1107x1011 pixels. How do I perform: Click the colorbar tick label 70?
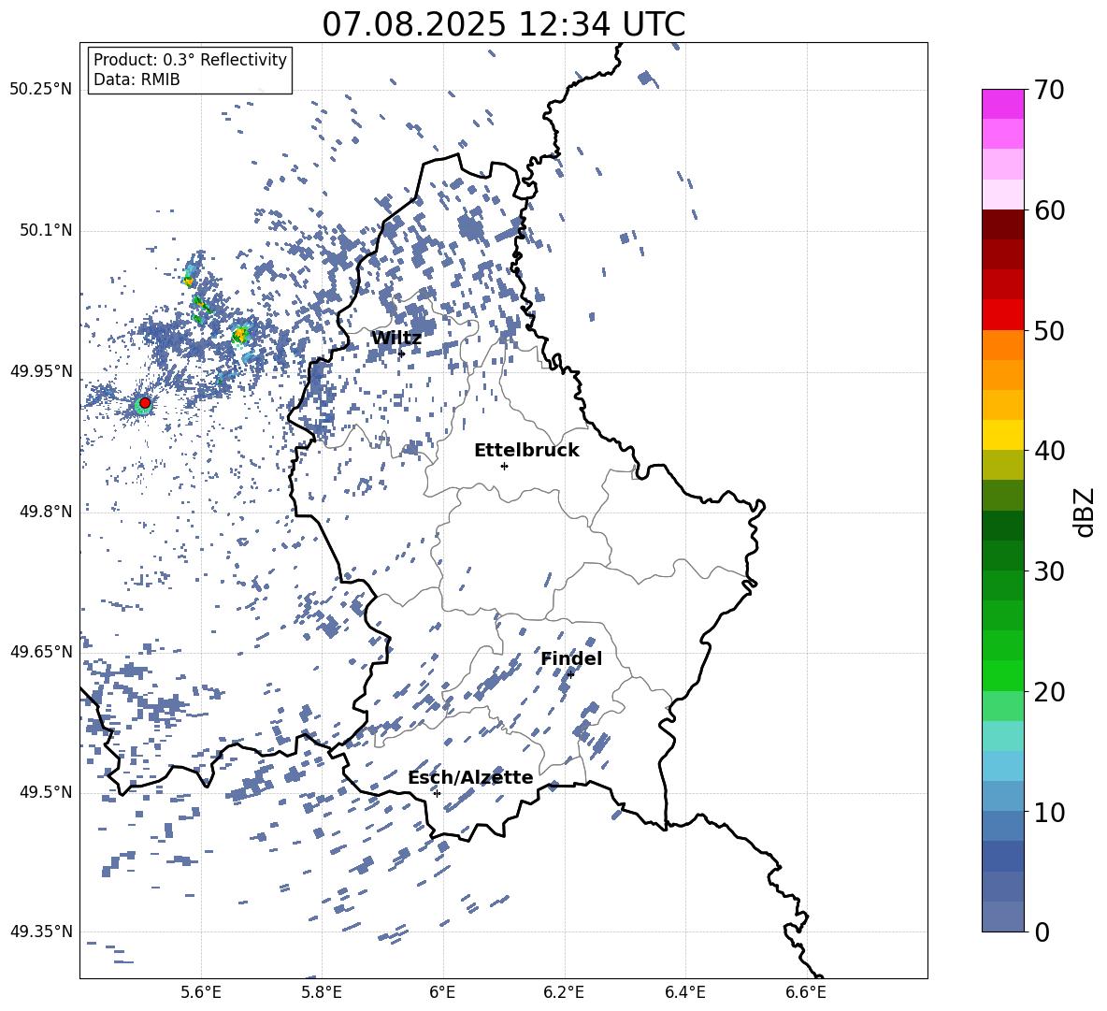coord(1049,90)
